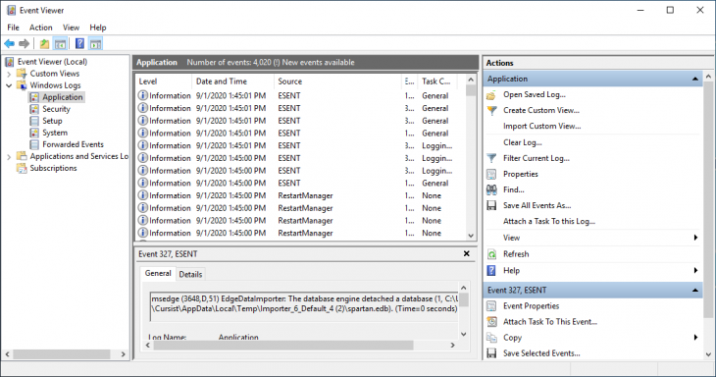Click the Security log icon in tree

pyautogui.click(x=34, y=109)
